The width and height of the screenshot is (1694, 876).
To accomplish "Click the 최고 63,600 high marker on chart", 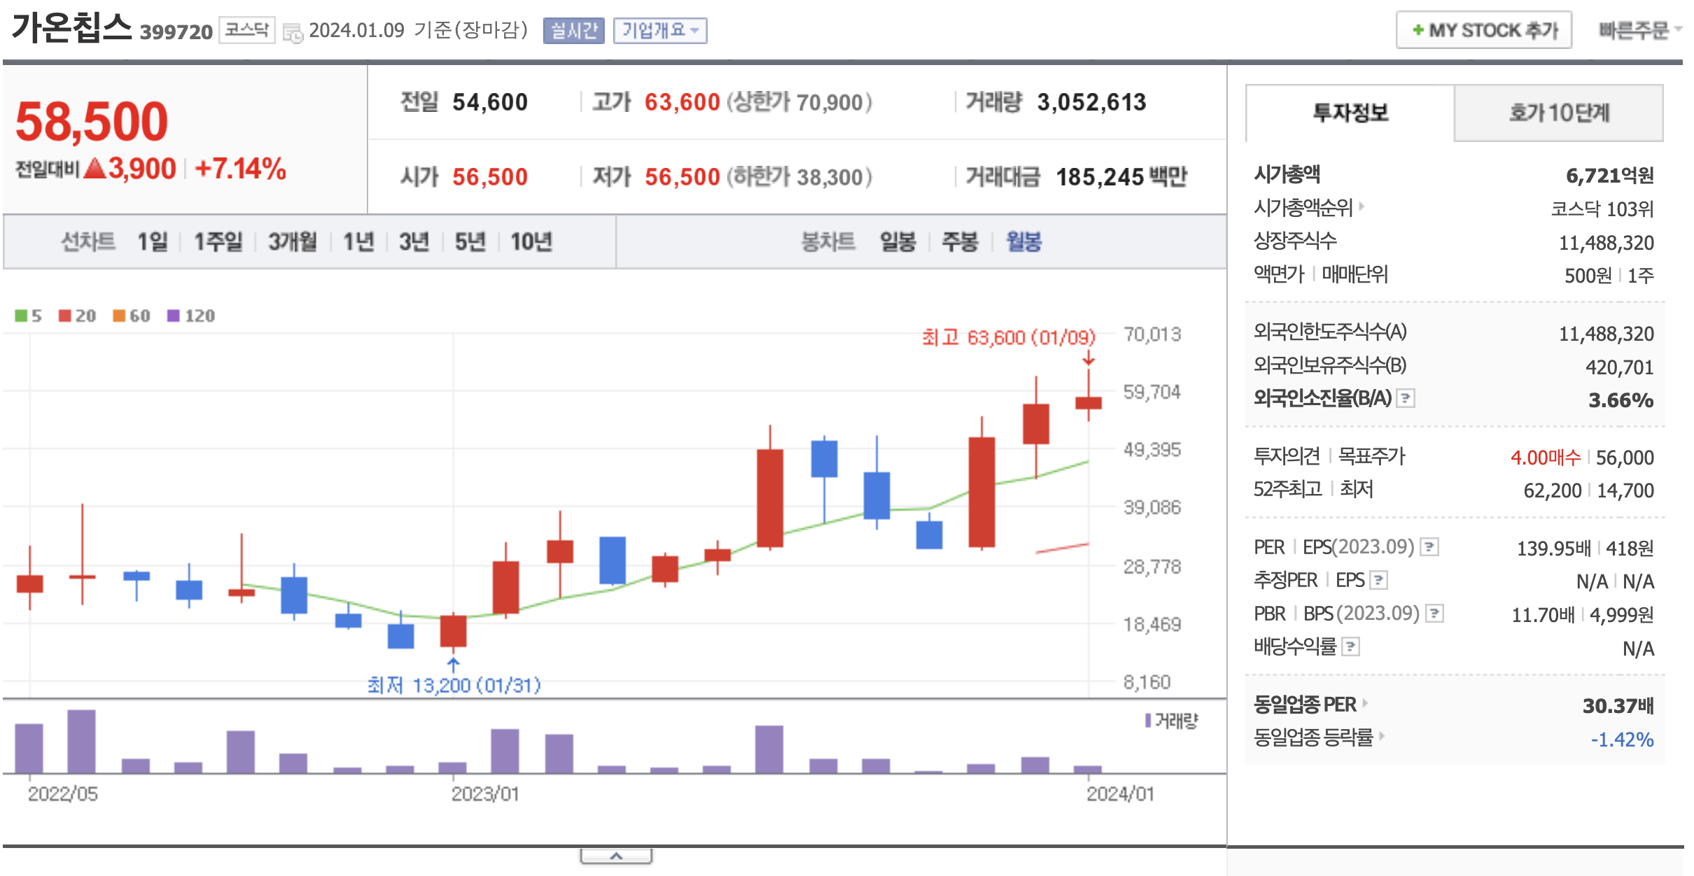I will point(1008,338).
